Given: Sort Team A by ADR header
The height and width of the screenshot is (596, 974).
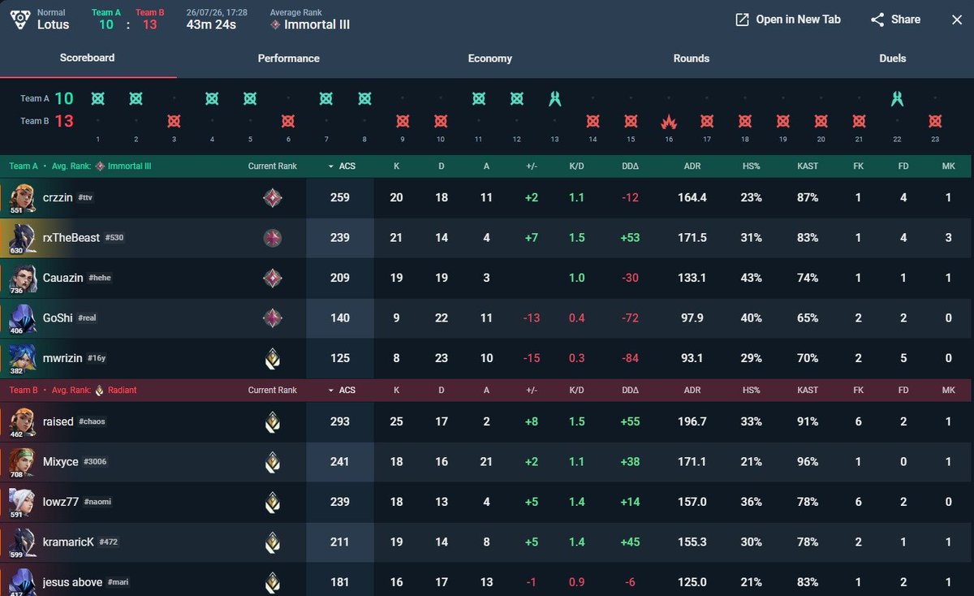Looking at the screenshot, I should pos(692,166).
